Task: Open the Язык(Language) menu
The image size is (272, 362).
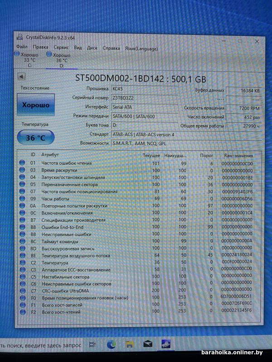Action: [x=141, y=49]
